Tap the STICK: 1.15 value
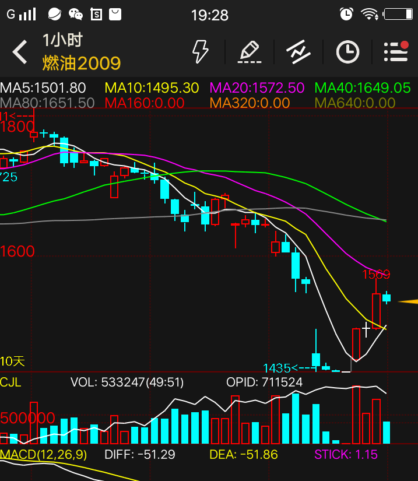418x481 pixels. pyautogui.click(x=346, y=454)
